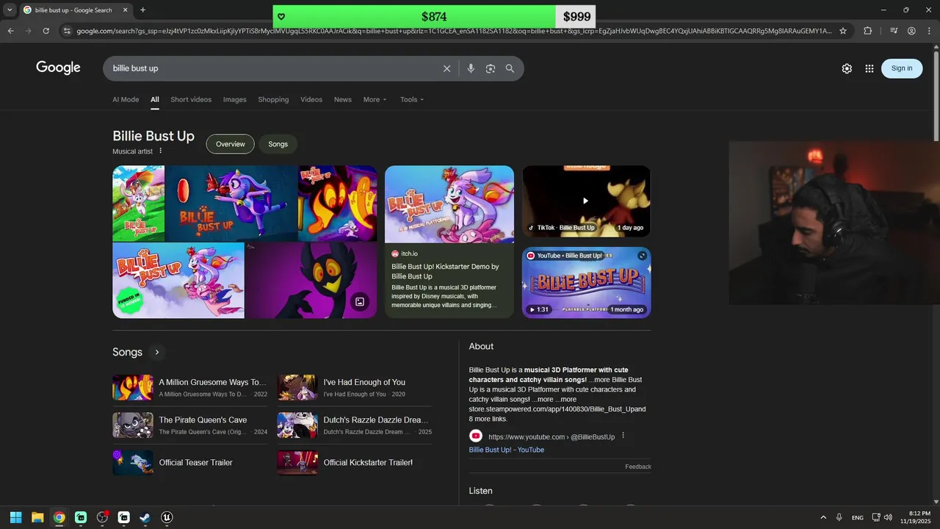Open the Chrome three-dot menu
940x529 pixels.
pyautogui.click(x=930, y=31)
